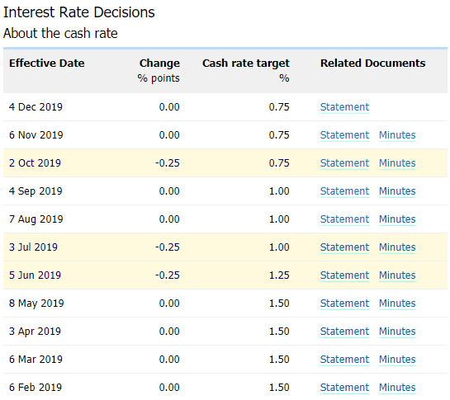This screenshot has width=450, height=400.
Task: Open the 7 Aug 2019 Minutes link
Action: coord(397,219)
